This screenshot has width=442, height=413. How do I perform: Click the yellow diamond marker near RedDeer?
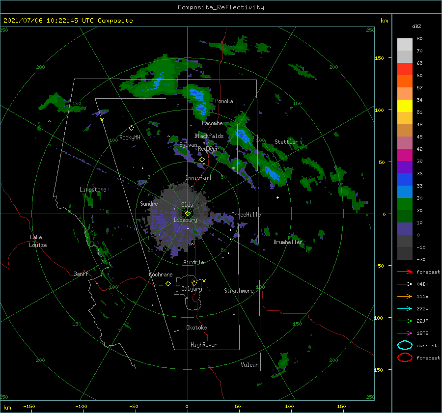coord(202,160)
